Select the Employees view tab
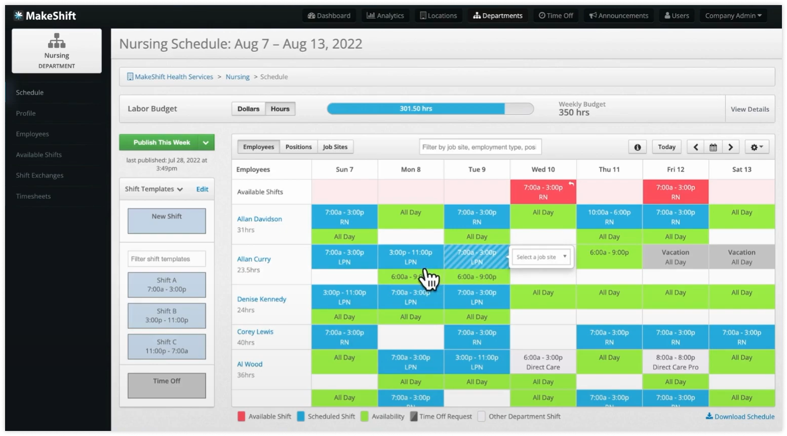 pos(258,147)
